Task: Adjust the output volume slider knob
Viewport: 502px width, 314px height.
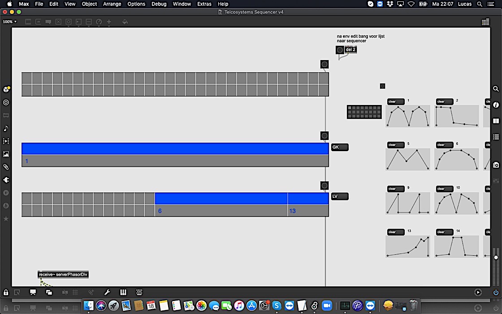Action: click(x=496, y=257)
